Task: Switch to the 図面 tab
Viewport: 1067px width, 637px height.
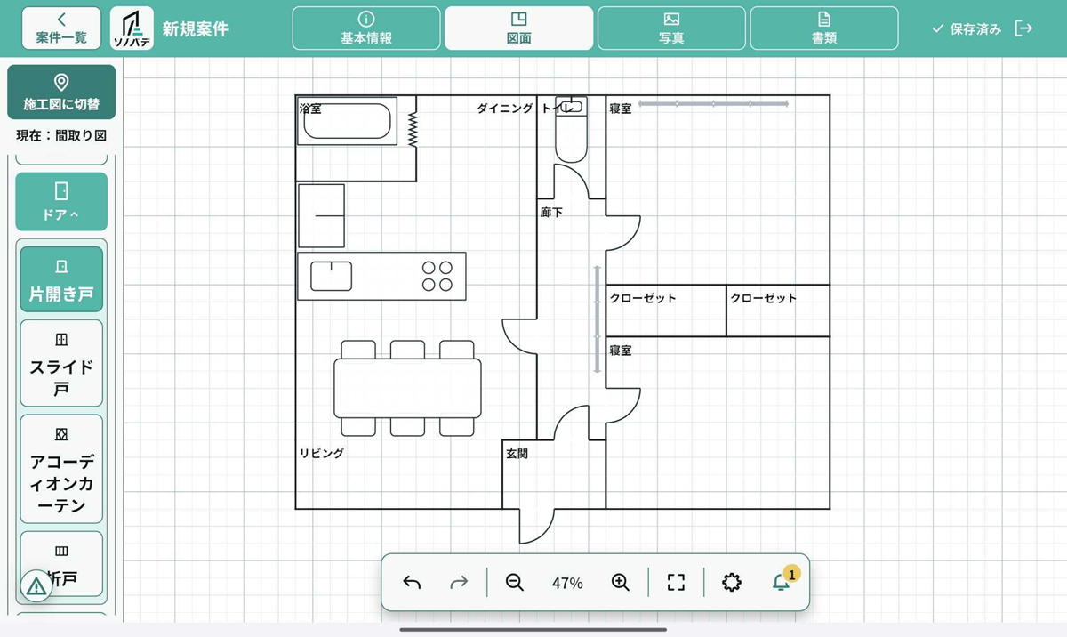Action: [519, 28]
